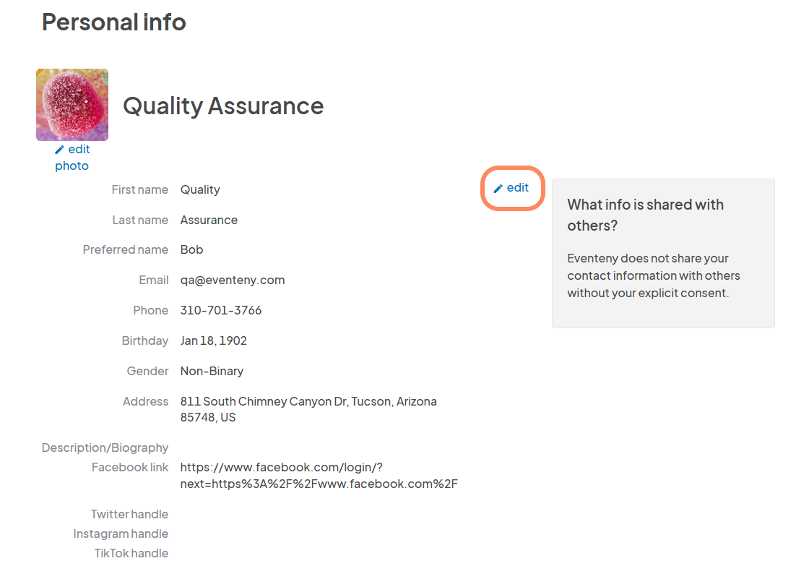Click the candy profile picture thumbnail

pos(72,105)
